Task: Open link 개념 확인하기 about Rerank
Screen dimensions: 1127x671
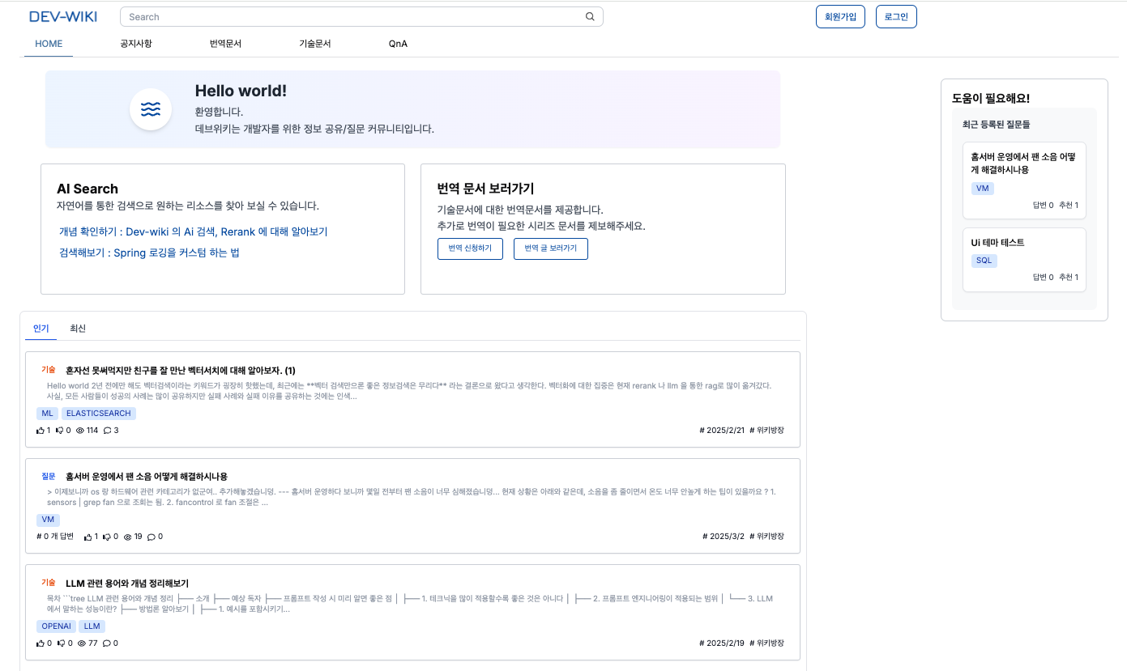Action: pyautogui.click(x=194, y=231)
